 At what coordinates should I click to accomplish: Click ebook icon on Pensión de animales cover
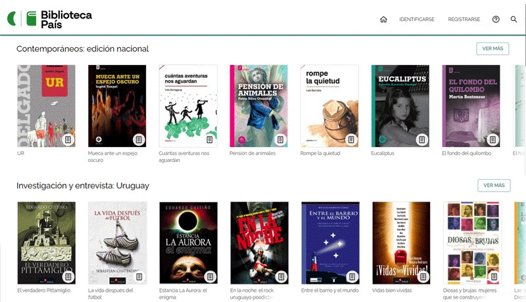pos(279,139)
